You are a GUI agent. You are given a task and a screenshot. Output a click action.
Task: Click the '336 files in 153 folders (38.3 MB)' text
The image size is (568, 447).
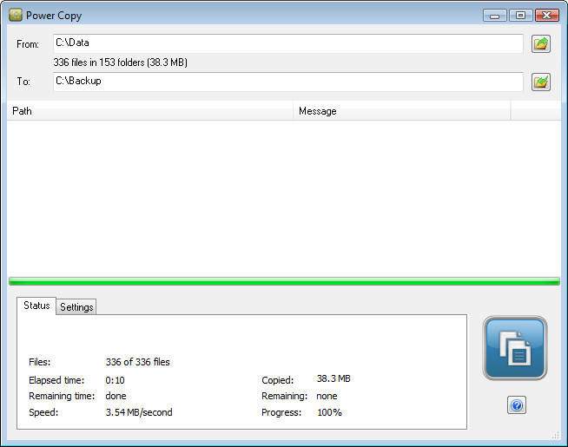tap(120, 62)
